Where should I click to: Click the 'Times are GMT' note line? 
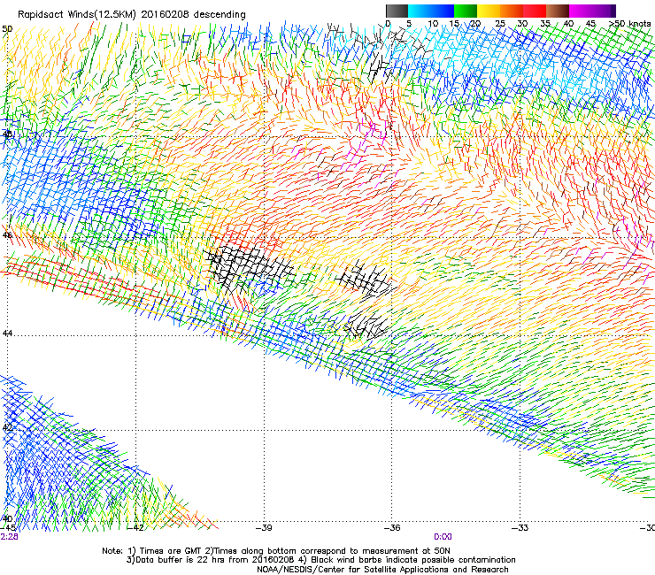pos(276,551)
